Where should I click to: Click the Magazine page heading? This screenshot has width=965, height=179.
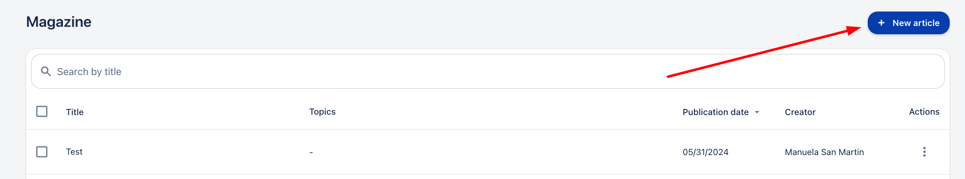pos(59,22)
